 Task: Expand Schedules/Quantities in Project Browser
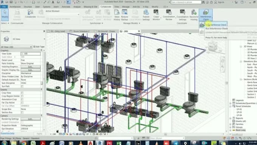pyautogui.click(x=230, y=103)
